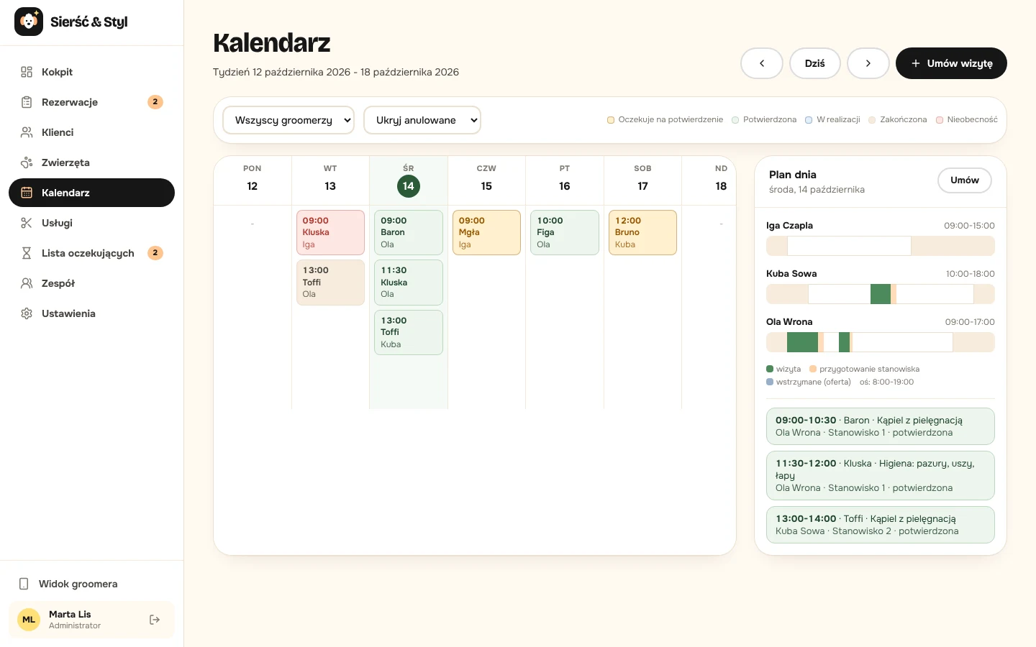
Task: Click the Umów wizytę button
Action: [951, 63]
